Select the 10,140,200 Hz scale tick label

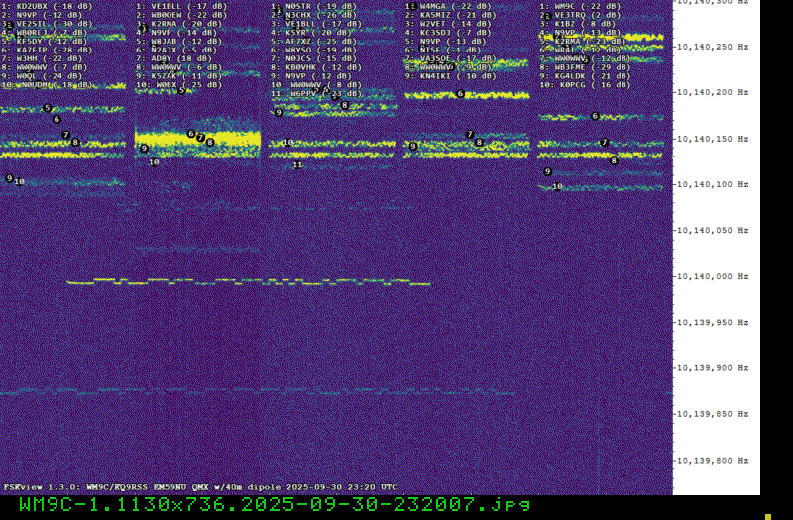click(x=718, y=92)
